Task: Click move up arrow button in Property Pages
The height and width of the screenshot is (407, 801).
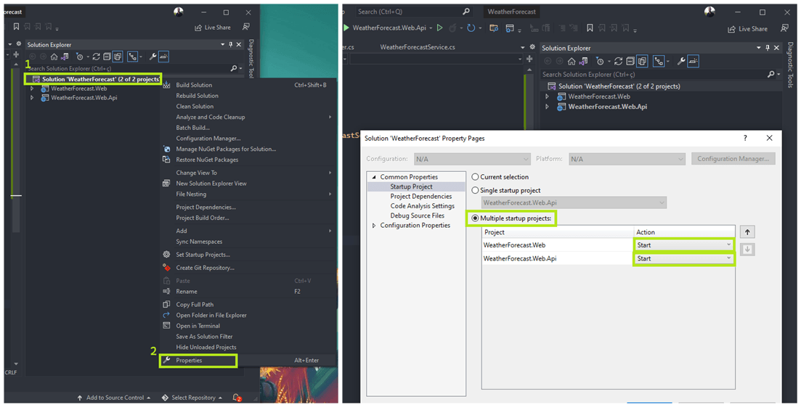Action: [x=747, y=232]
